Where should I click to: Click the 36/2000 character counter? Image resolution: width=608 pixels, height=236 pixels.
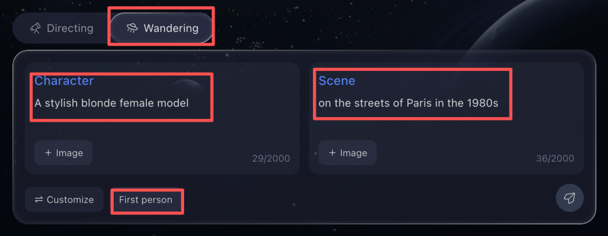click(555, 158)
